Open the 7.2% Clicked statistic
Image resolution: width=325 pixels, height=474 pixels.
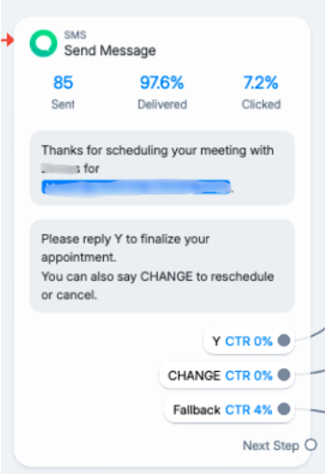tap(261, 91)
